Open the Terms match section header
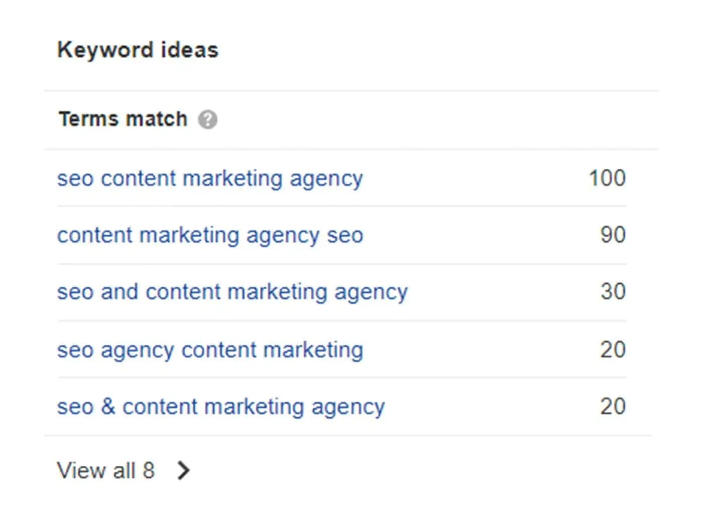 [123, 118]
